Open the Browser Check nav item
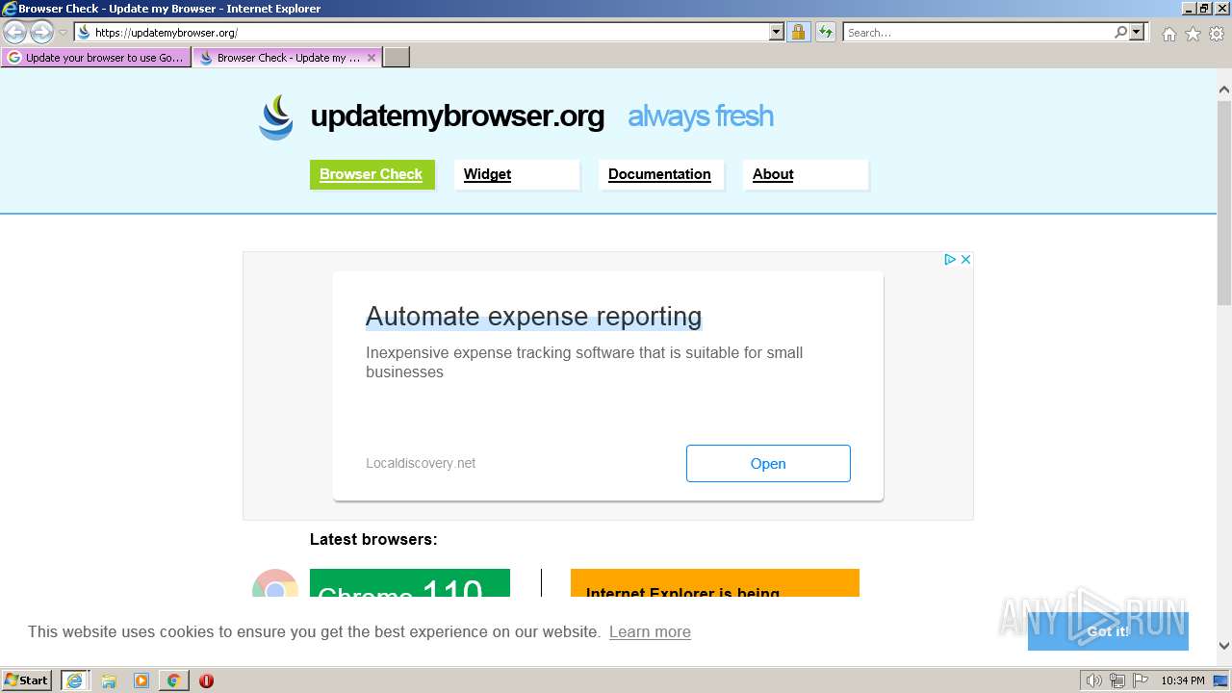 coord(372,174)
